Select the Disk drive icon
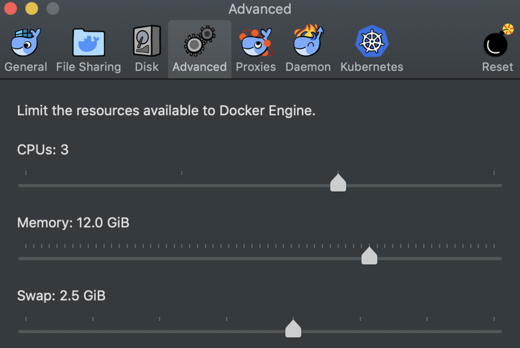 coord(146,41)
